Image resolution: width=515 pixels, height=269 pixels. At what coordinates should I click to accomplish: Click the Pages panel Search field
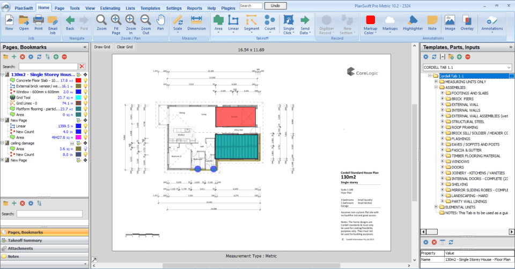click(48, 66)
